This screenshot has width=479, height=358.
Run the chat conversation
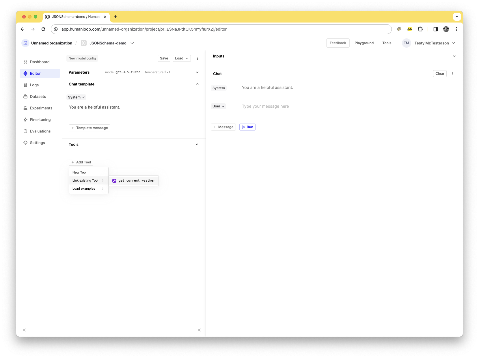[x=247, y=127]
